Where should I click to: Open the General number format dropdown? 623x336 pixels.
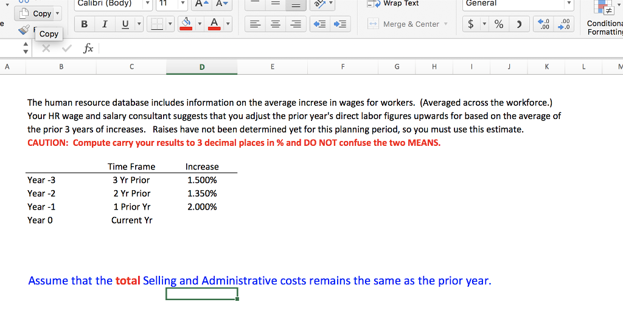click(569, 4)
